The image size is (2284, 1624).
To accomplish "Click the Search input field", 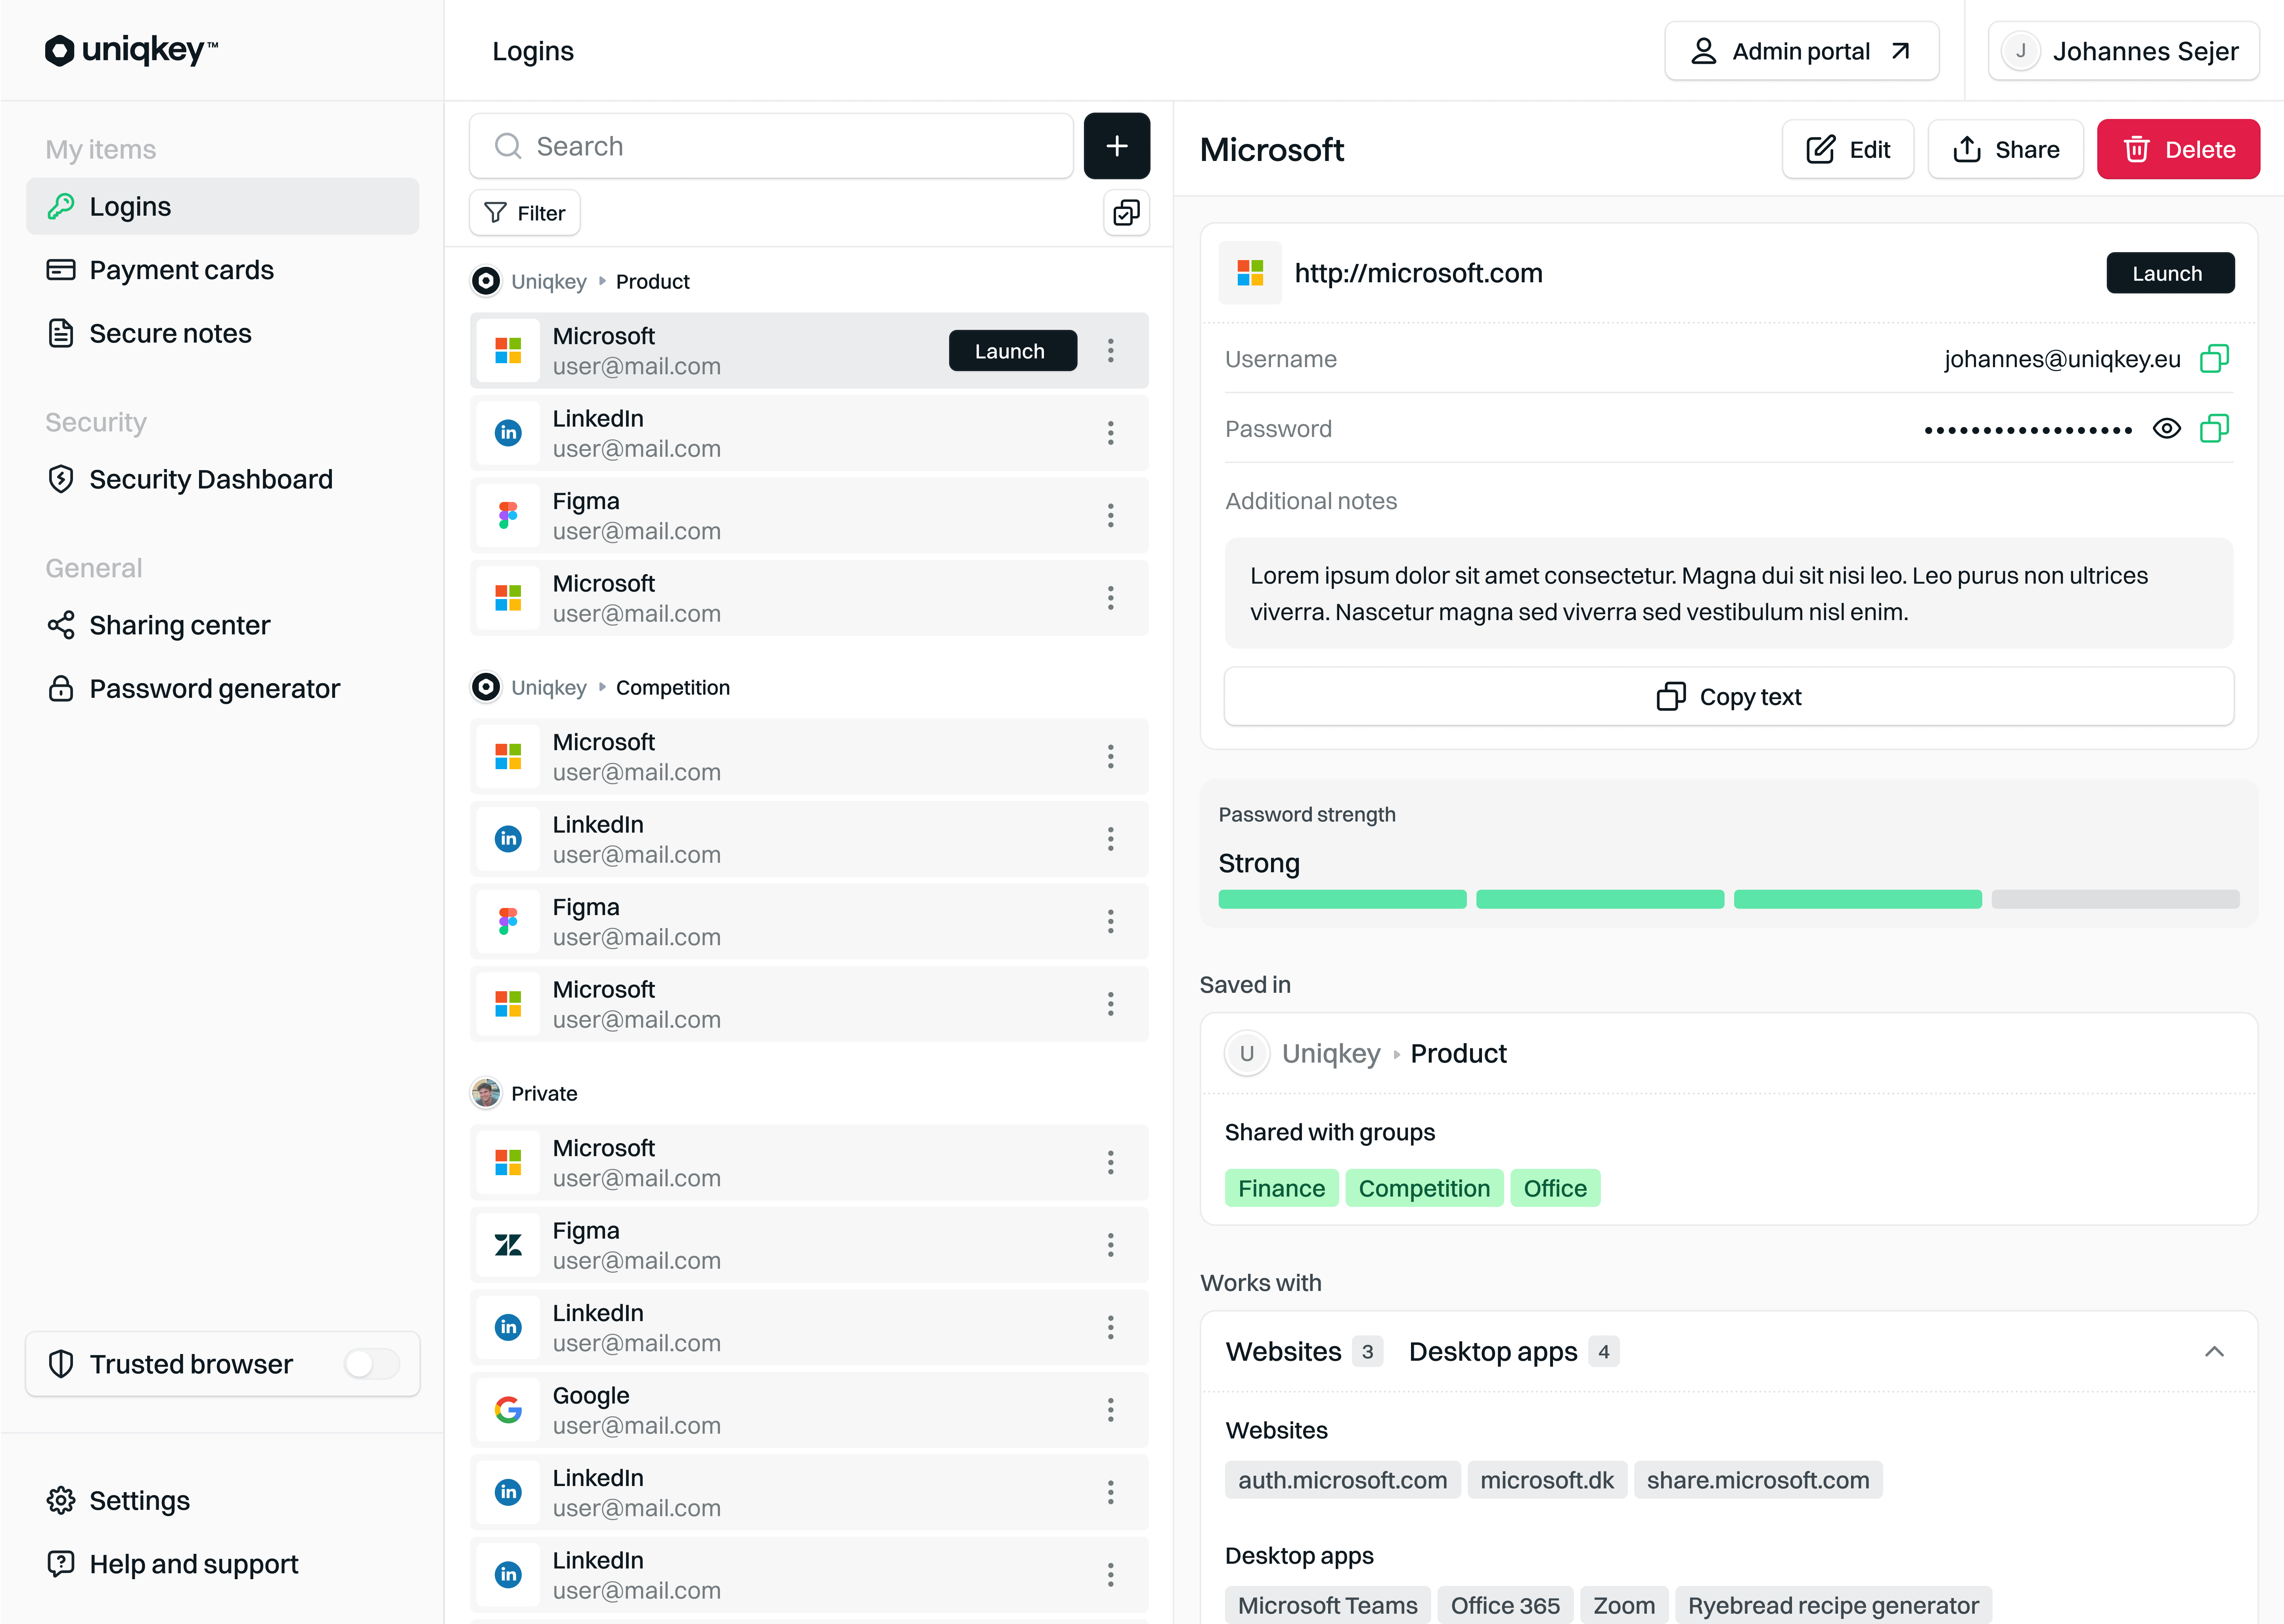I will pyautogui.click(x=771, y=146).
